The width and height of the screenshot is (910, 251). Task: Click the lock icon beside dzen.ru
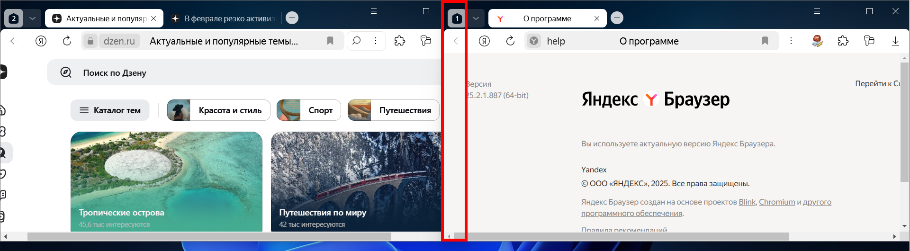(x=90, y=41)
